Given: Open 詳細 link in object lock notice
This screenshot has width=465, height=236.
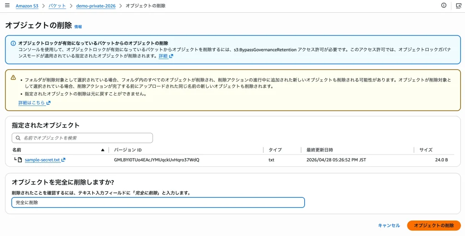Looking at the screenshot, I should tap(163, 56).
